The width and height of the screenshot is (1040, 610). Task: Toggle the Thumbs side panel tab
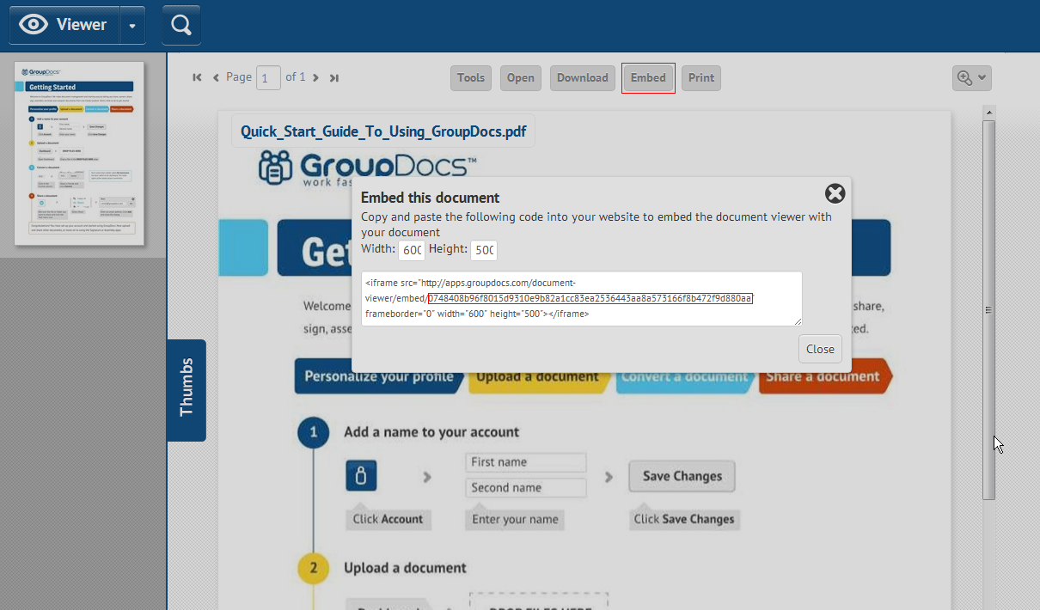pos(187,390)
